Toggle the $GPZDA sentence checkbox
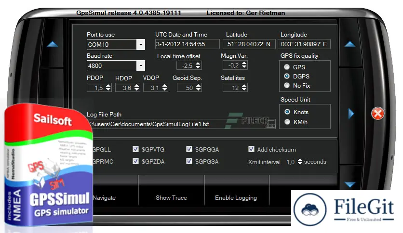 point(135,161)
